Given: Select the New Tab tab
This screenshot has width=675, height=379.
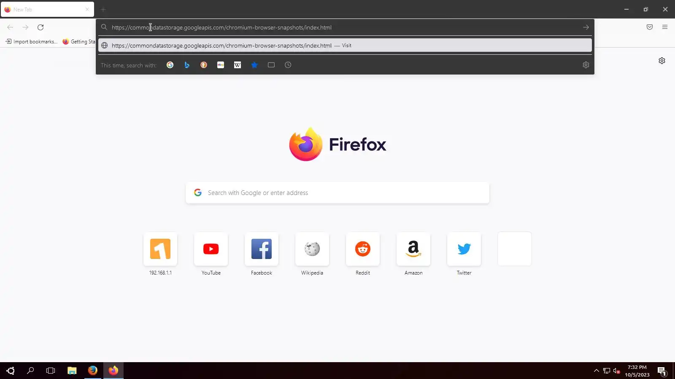Looking at the screenshot, I should tap(47, 9).
